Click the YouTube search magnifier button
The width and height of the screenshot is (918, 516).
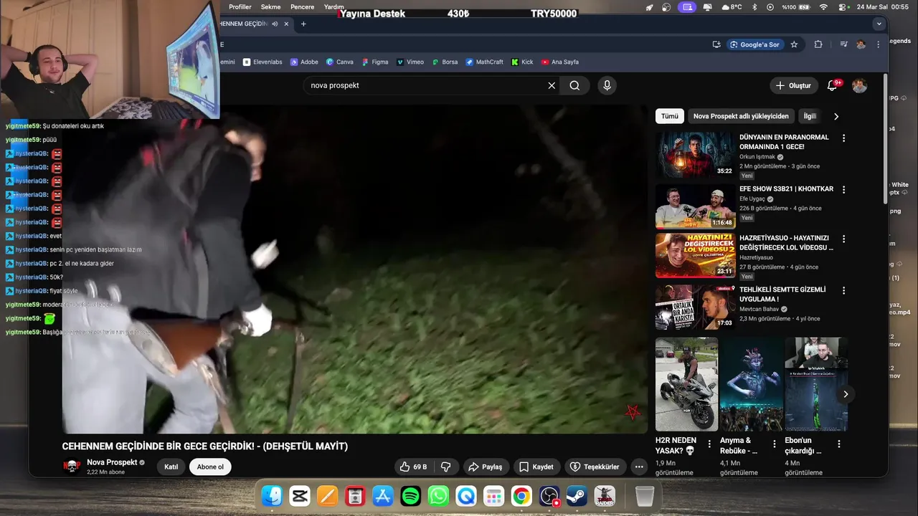[574, 85]
